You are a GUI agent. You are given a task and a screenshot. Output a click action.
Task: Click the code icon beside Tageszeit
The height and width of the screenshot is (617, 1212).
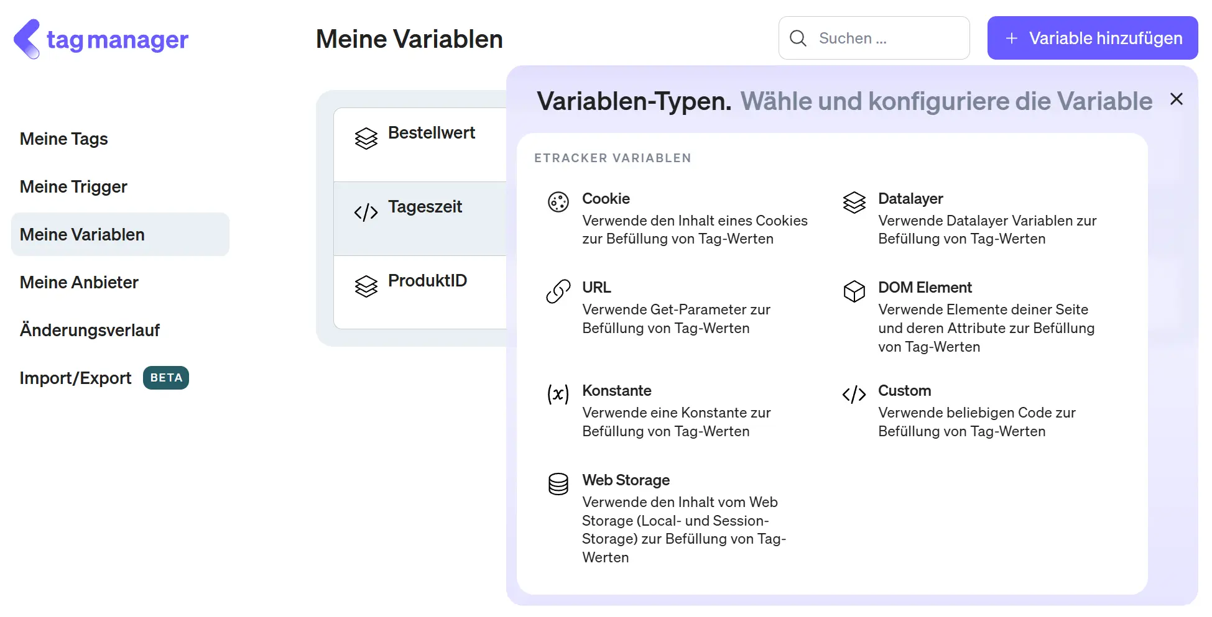366,212
